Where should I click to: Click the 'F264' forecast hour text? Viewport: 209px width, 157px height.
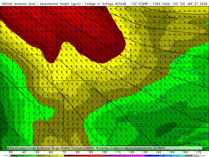pyautogui.click(x=156, y=4)
